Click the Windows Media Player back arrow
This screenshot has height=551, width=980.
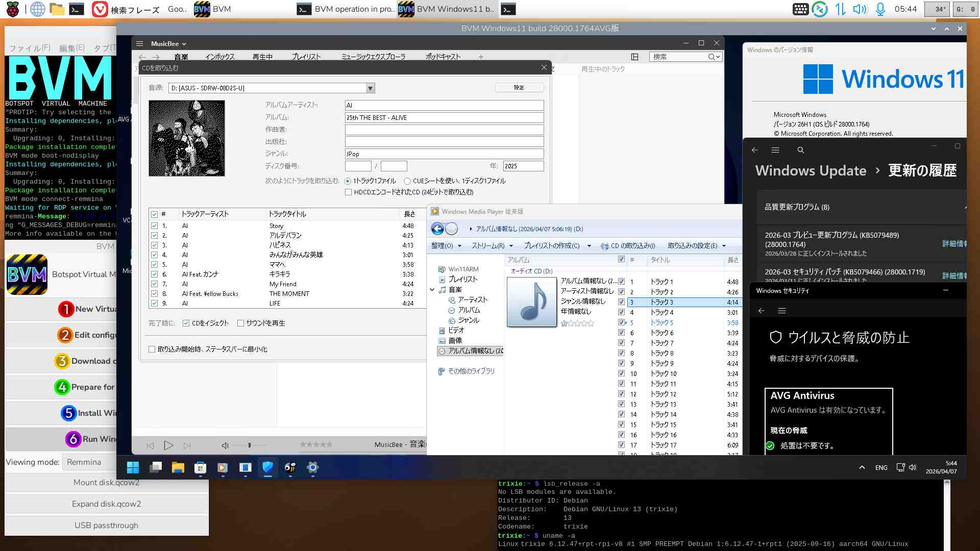pos(437,229)
